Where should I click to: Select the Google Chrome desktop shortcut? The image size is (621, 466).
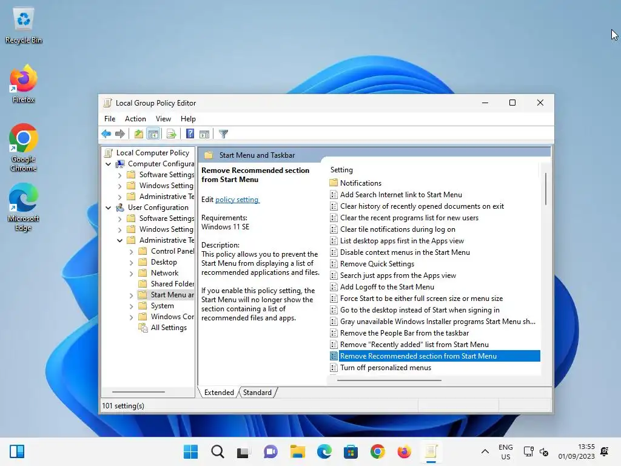coord(24,147)
